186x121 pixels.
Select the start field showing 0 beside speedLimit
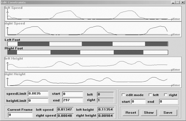[x=73, y=94]
